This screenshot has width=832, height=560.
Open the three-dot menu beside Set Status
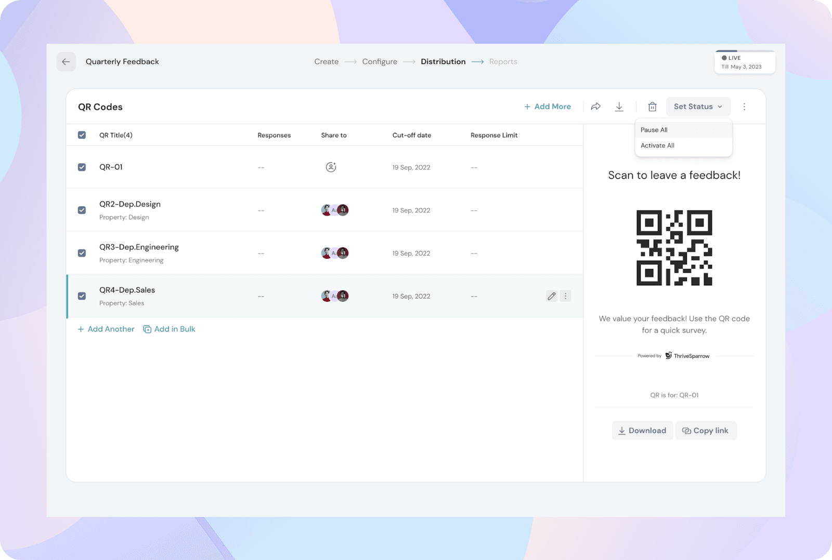point(744,106)
